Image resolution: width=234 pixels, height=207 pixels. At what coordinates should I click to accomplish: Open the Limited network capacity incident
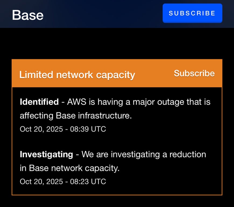click(77, 75)
